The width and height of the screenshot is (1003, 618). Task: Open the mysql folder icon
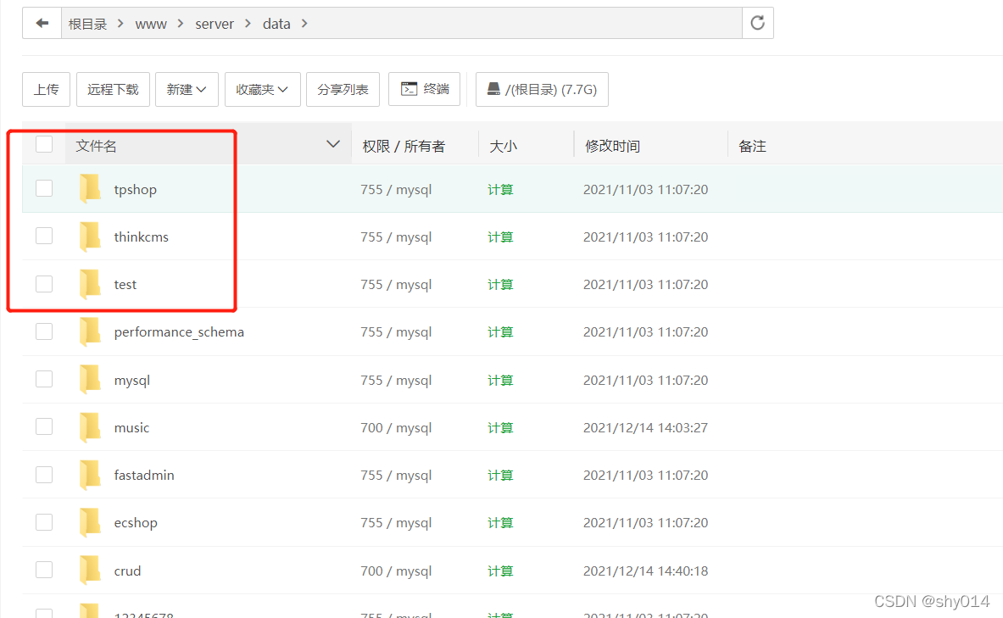pos(90,380)
